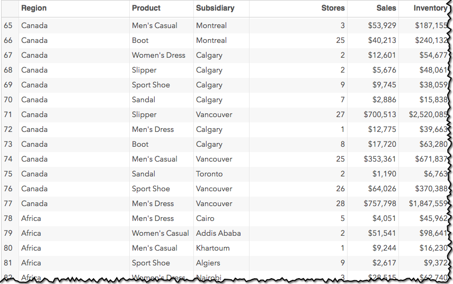
Task: Select the $2,520,085 inventory cell
Action: point(428,114)
